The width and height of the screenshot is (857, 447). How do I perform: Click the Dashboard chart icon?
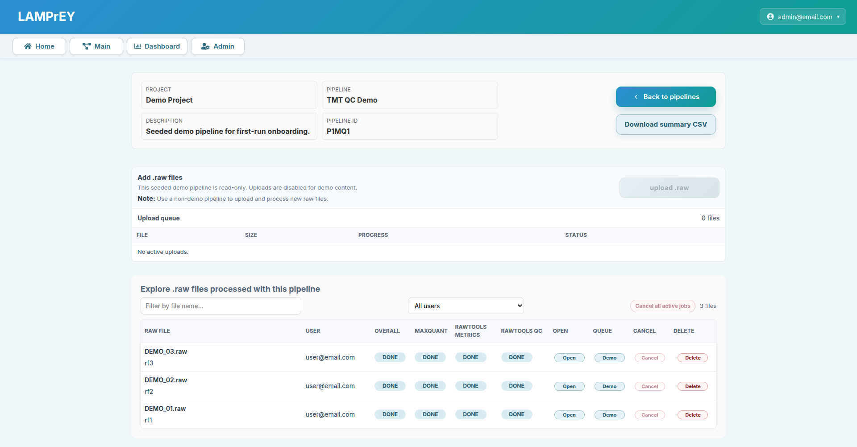(137, 46)
